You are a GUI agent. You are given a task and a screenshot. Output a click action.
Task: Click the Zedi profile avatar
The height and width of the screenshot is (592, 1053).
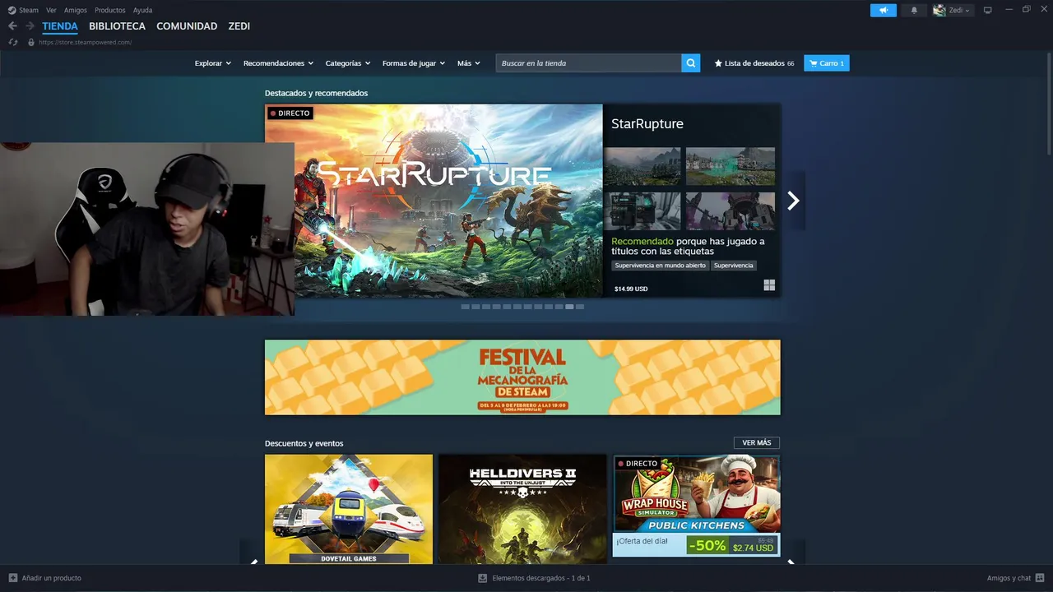coord(939,10)
